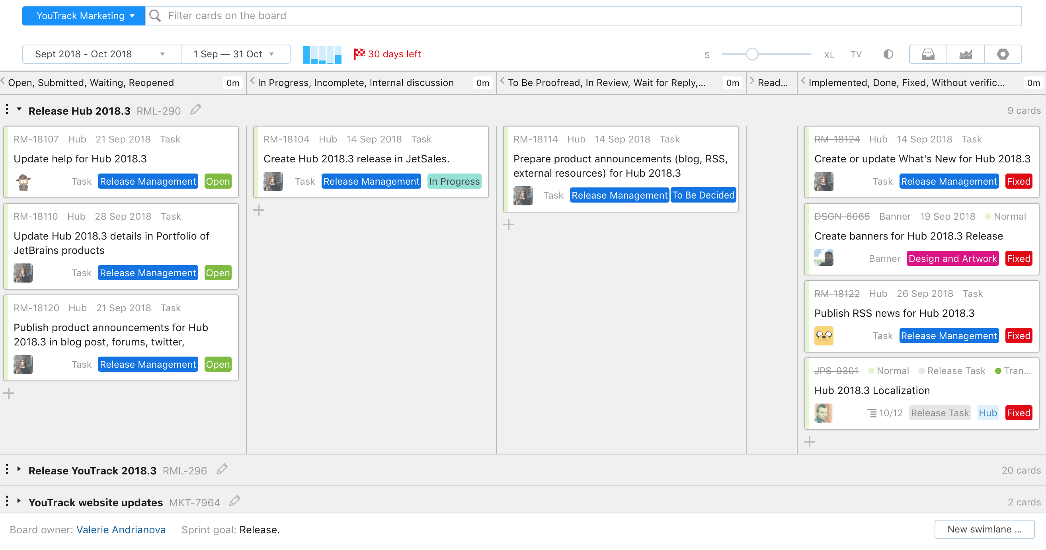
Task: Expand the YouTrack website updates swimlane
Action: (19, 501)
